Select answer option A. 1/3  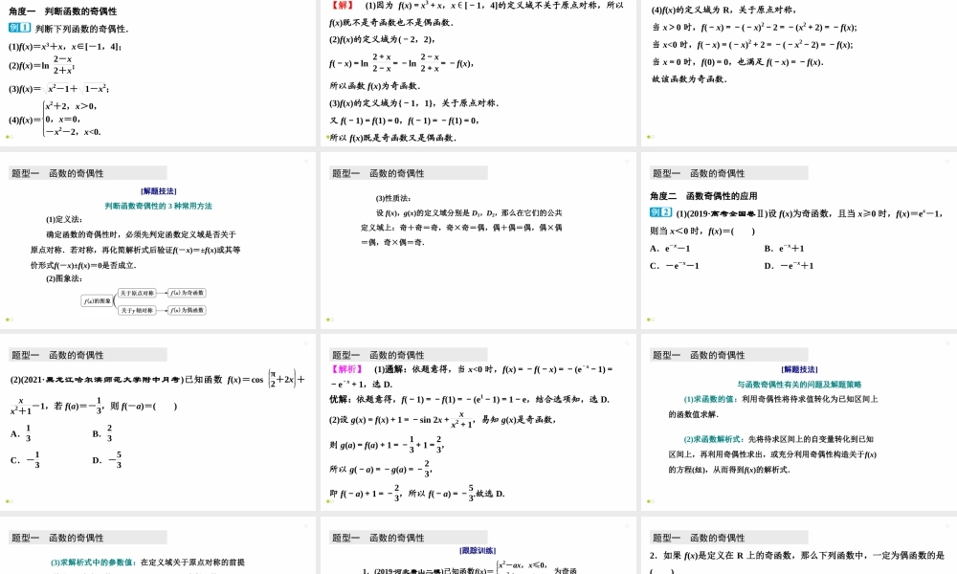coord(21,433)
